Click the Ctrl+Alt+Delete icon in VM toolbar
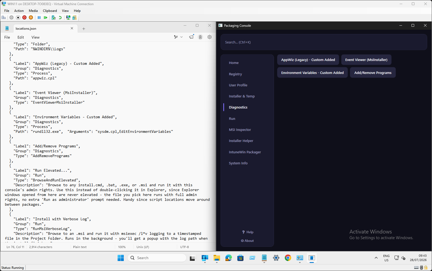 4,18
